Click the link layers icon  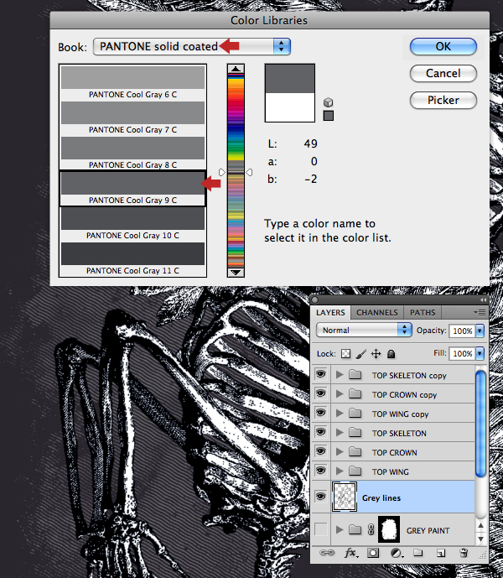(326, 553)
